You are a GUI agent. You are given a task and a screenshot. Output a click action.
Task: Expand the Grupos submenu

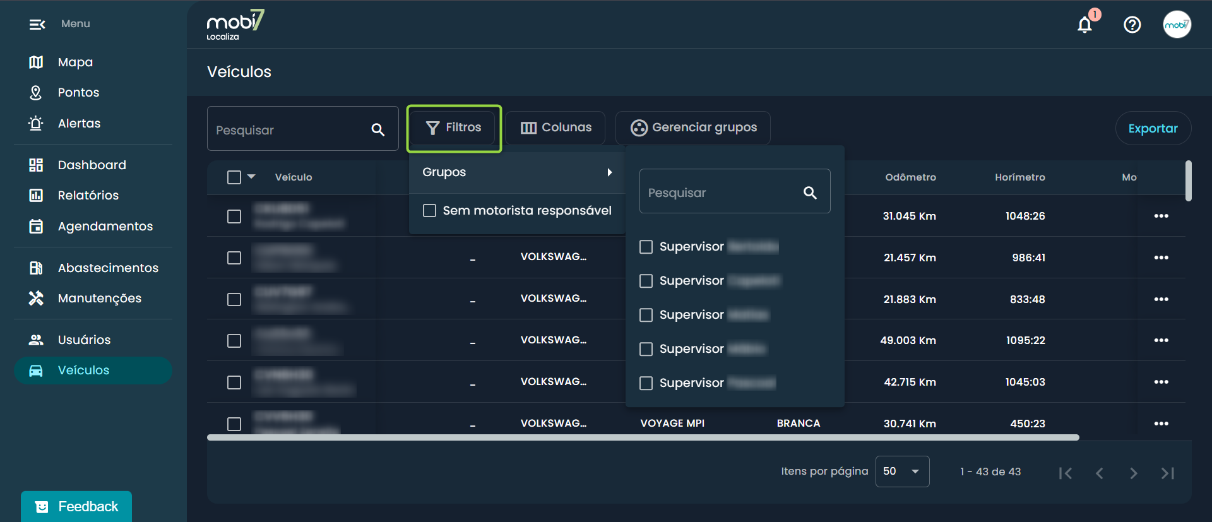[516, 172]
